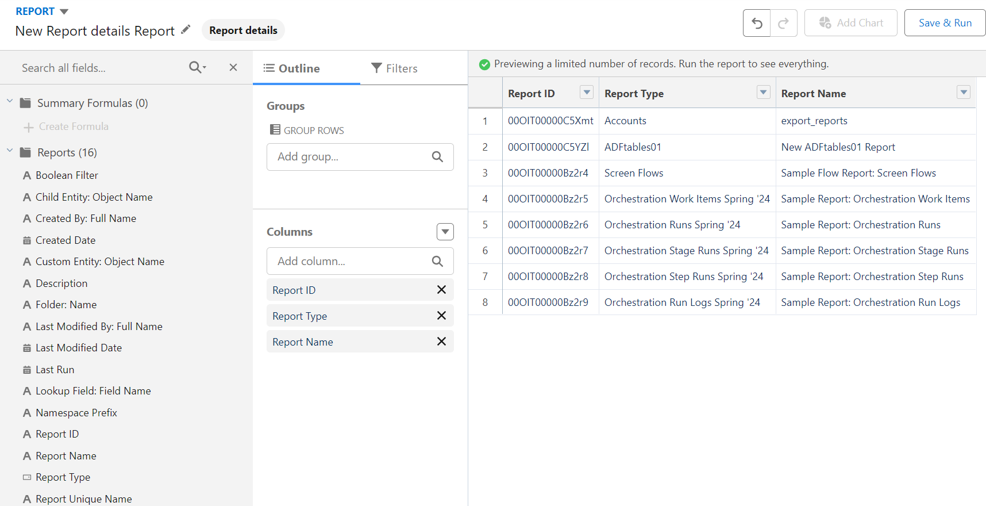
Task: Close the fields panel with the X
Action: click(233, 67)
